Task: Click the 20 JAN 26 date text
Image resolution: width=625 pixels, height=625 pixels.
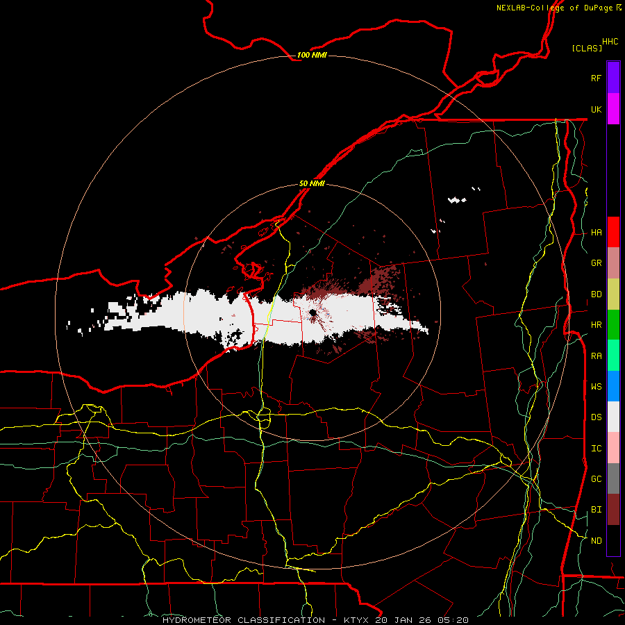Action: [402, 620]
